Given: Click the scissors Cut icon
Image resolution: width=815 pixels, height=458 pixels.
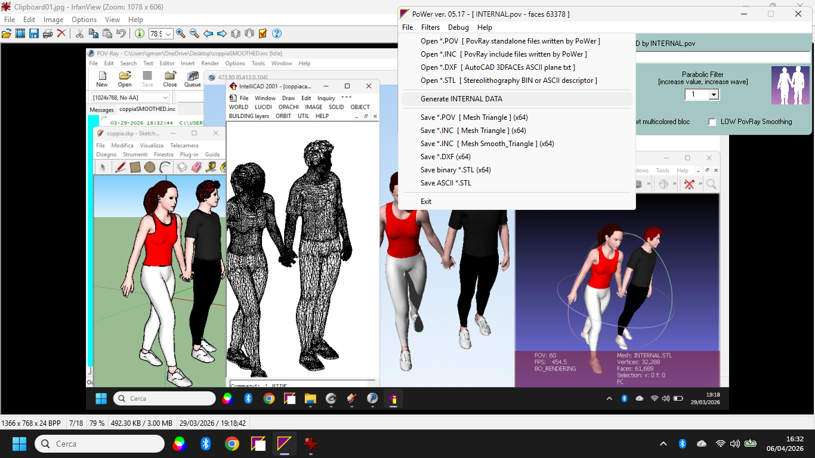Looking at the screenshot, I should 79,34.
